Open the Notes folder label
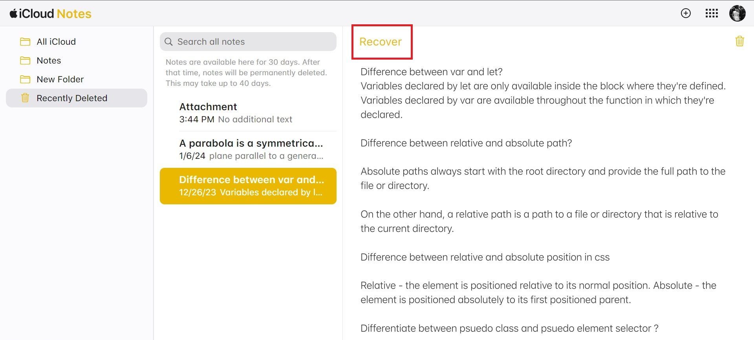754x340 pixels. (x=49, y=60)
